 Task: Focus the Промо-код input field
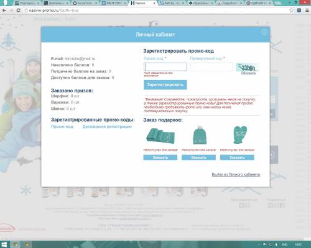pyautogui.click(x=165, y=67)
